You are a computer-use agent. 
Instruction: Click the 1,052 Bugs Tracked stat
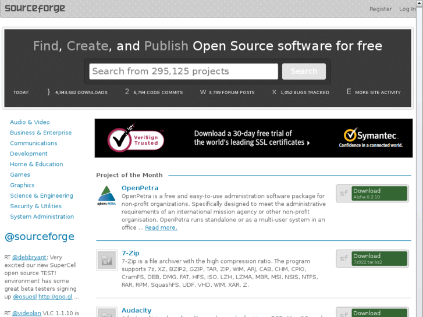304,92
